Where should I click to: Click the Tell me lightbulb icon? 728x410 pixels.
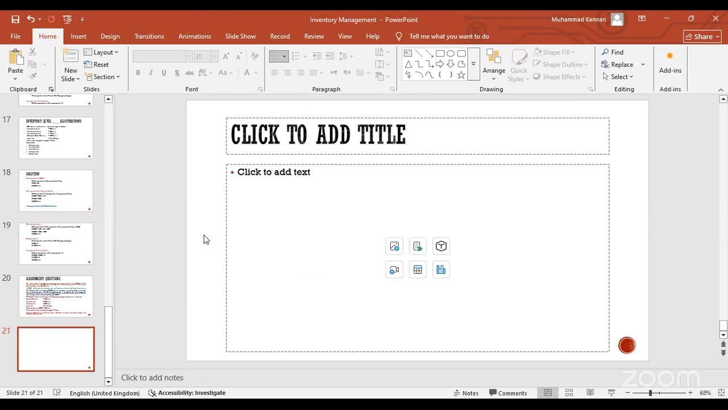coord(399,36)
